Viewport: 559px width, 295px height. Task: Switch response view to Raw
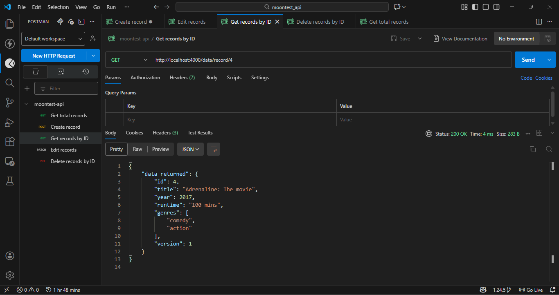(137, 149)
